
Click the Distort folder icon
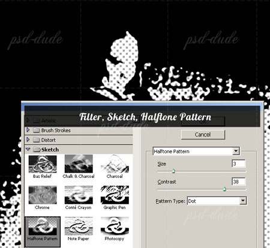pos(36,140)
